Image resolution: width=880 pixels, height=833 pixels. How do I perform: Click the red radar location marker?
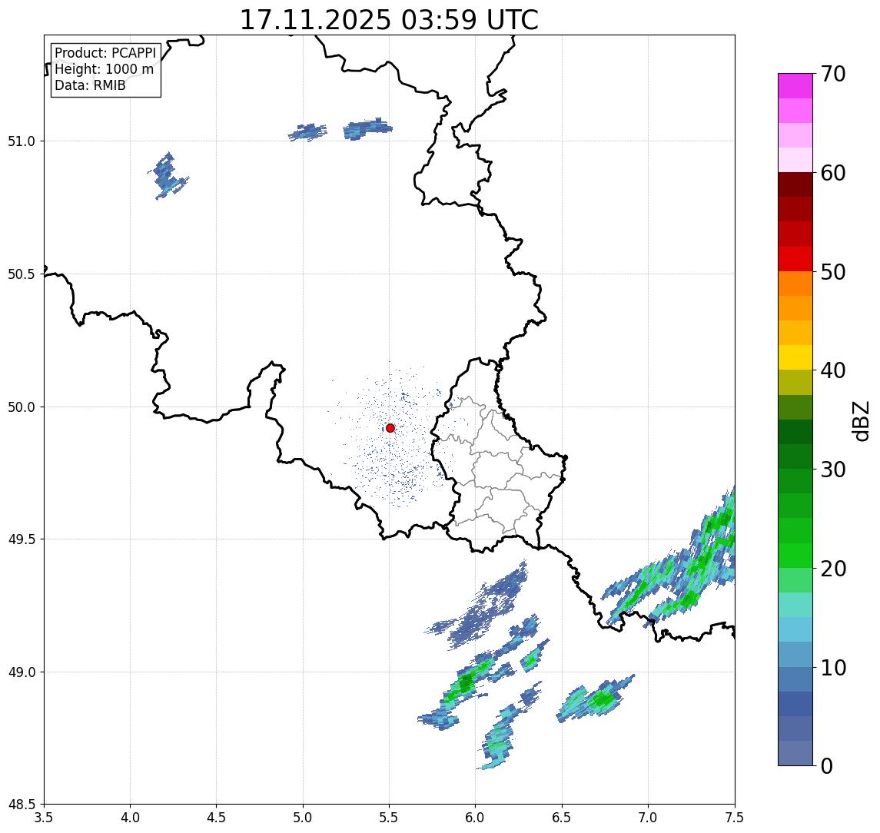tap(390, 428)
